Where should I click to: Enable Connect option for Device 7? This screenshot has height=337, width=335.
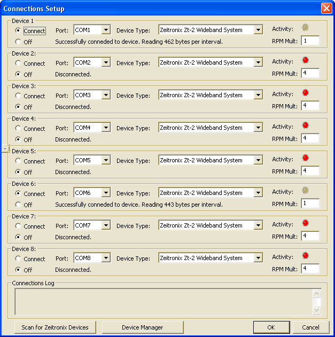point(19,226)
